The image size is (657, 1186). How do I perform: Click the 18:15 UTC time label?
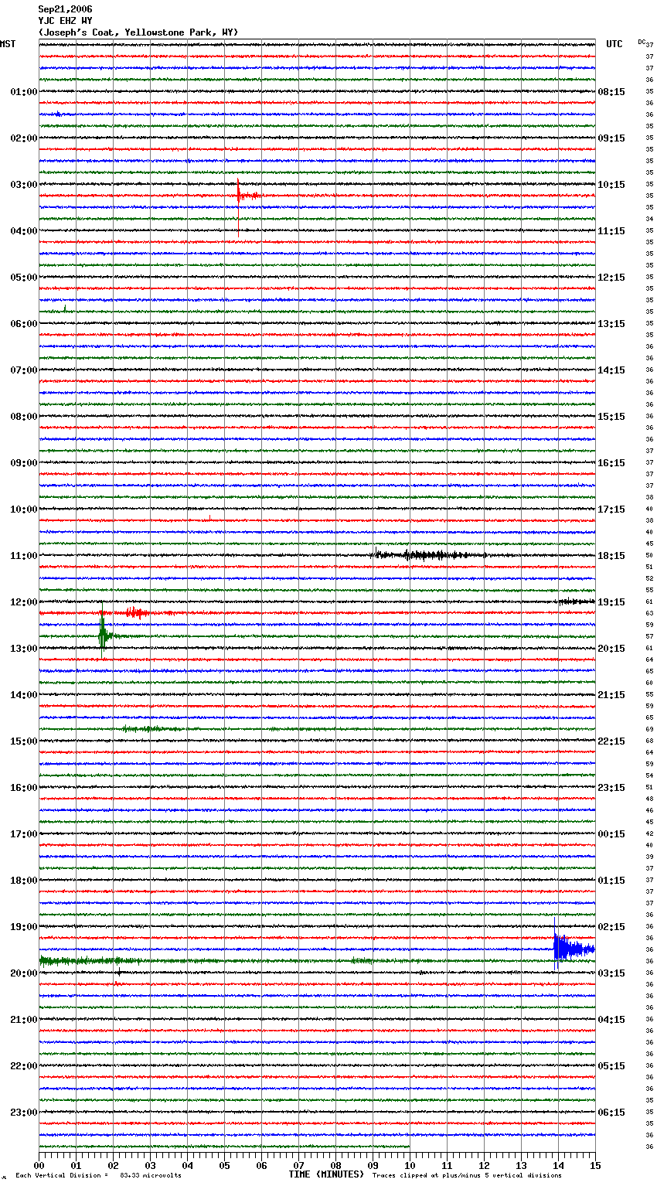(611, 556)
